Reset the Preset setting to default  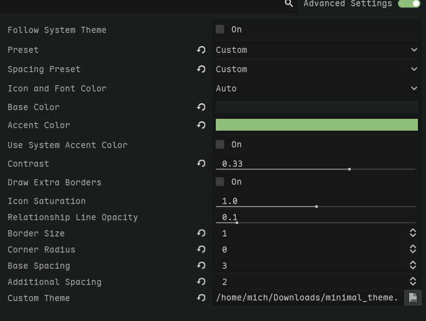pyautogui.click(x=201, y=50)
